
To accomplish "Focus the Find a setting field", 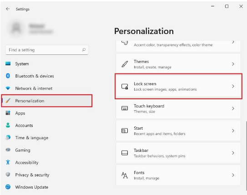I will (47, 50).
